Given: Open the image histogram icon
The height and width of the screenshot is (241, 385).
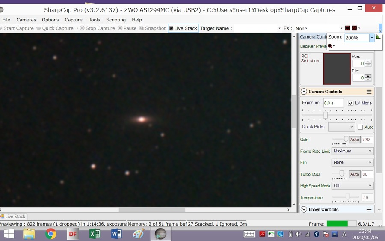Looking at the screenshot, I should 378,37.
